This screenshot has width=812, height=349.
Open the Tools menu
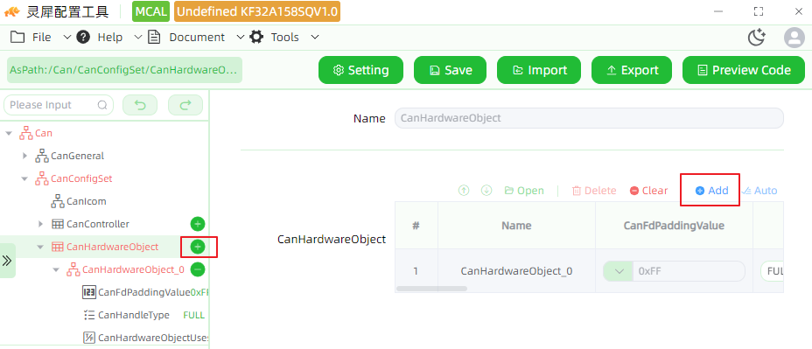pyautogui.click(x=284, y=38)
